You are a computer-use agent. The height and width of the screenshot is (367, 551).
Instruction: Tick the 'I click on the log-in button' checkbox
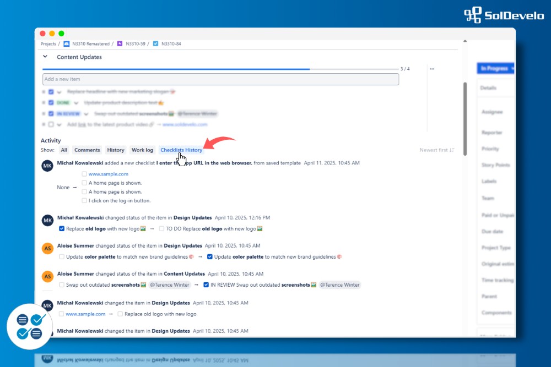(84, 201)
